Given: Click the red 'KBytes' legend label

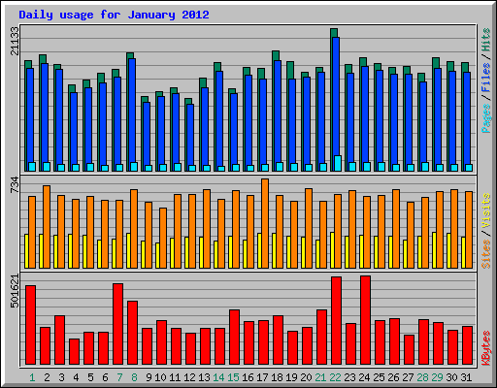Looking at the screenshot, I should pos(486,348).
